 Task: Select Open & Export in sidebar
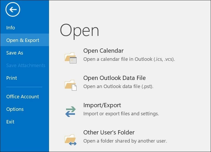24,40
